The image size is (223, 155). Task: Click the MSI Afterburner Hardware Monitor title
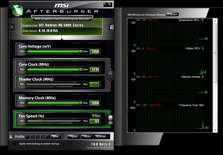pos(146,15)
